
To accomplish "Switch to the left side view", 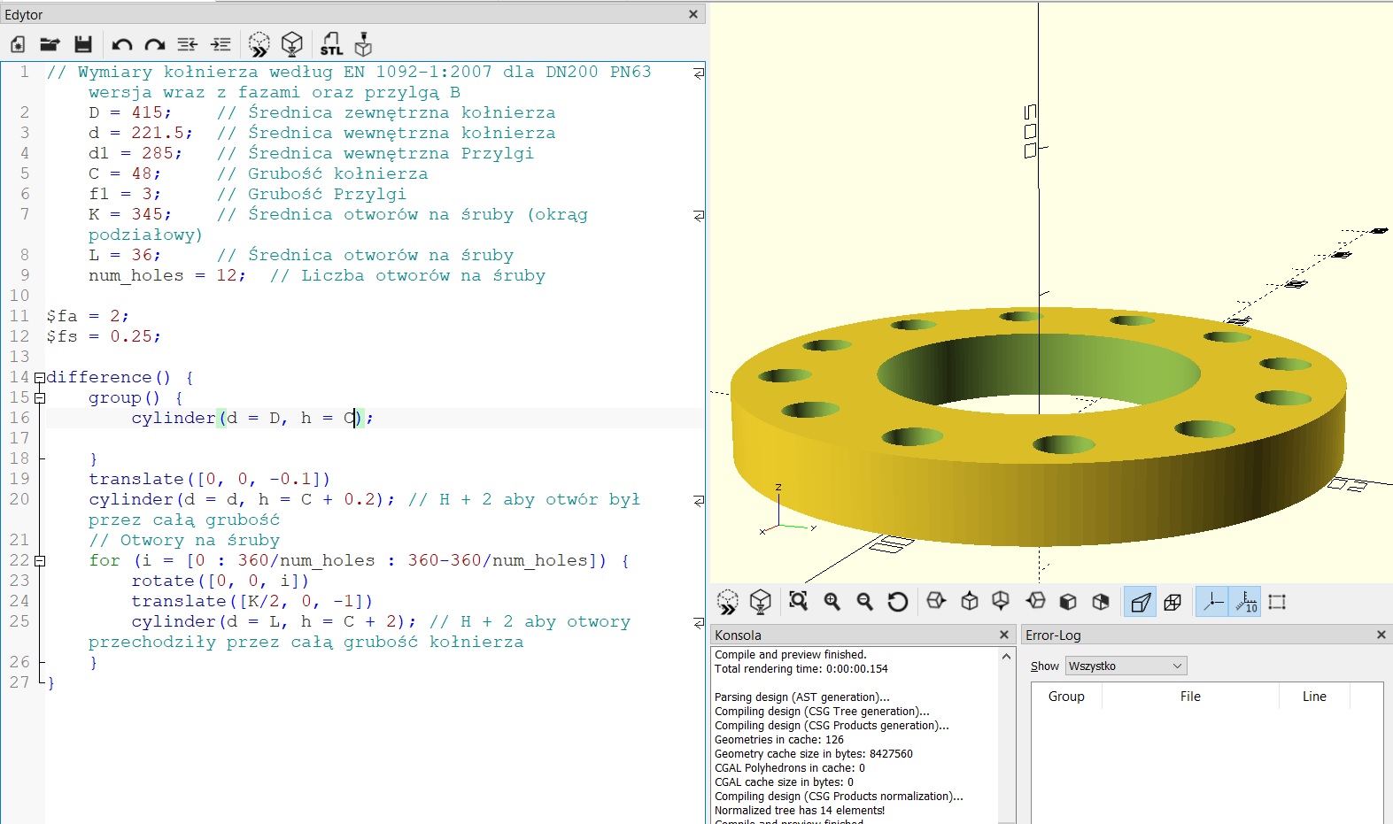I will point(1035,602).
